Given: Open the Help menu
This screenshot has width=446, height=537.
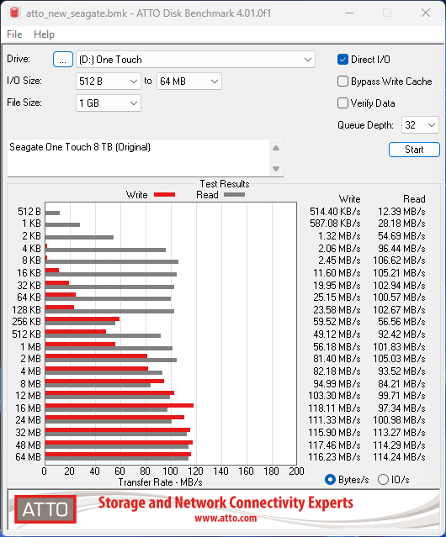Looking at the screenshot, I should pyautogui.click(x=45, y=34).
